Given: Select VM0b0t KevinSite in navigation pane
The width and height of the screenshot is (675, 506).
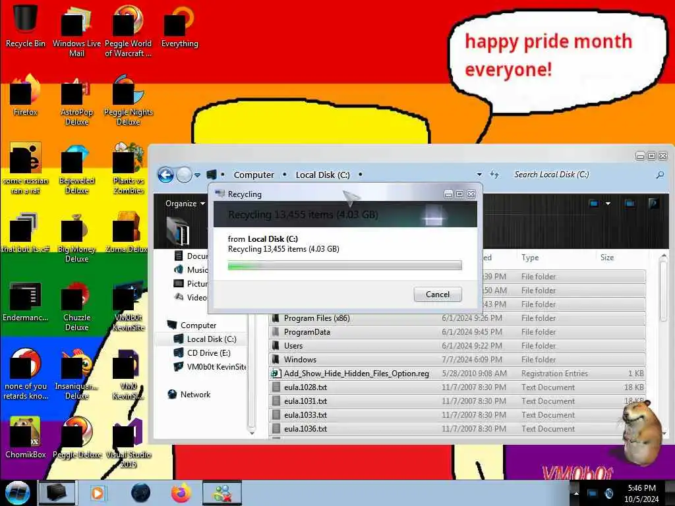Looking at the screenshot, I should [210, 366].
